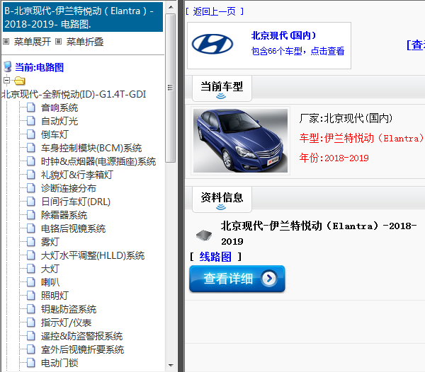
Task: Open the 电铬后视镜系统 entry
Action: click(x=73, y=228)
